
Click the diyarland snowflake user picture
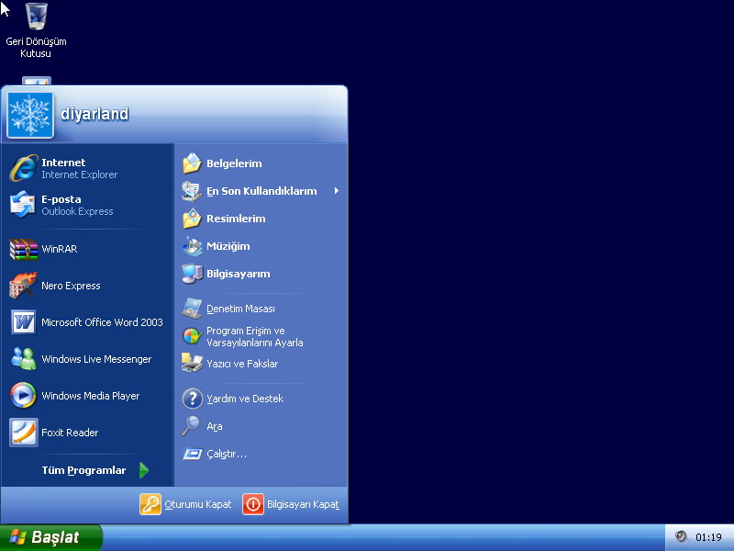[x=30, y=115]
